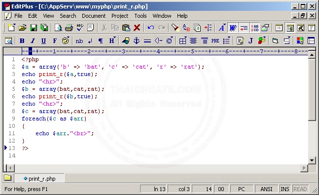Insert an HTML comment with the <!-- icon

158,41
